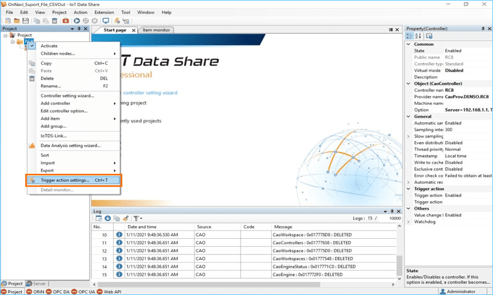This screenshot has width=493, height=295.
Task: Toggle the OPC DA status indicator
Action: pyautogui.click(x=58, y=292)
